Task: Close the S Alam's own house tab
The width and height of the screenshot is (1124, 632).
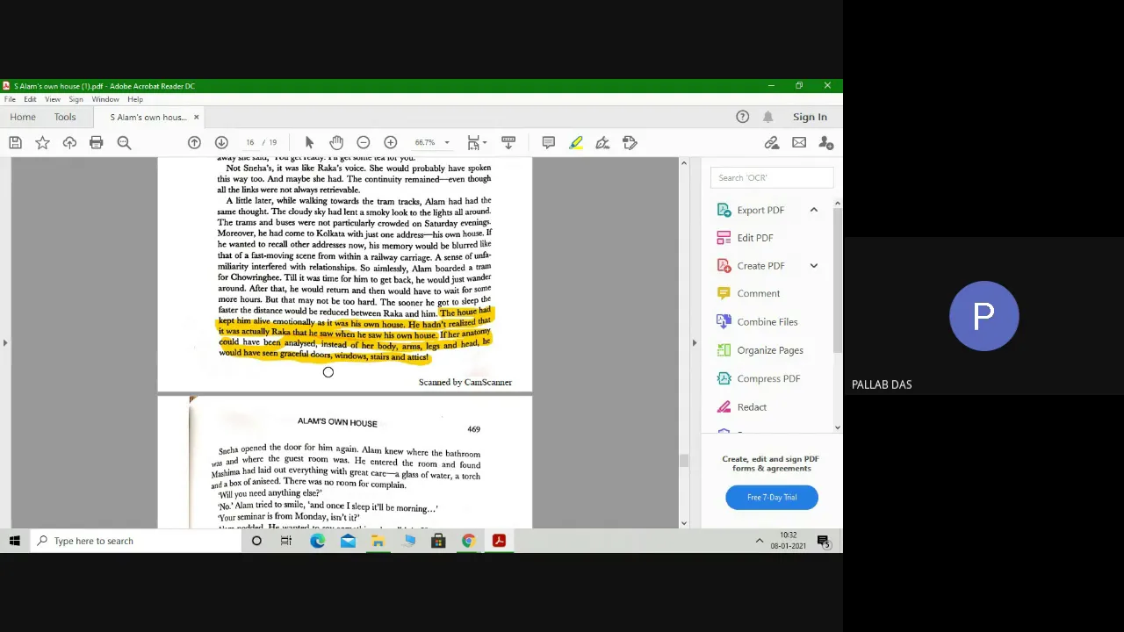Action: click(196, 117)
